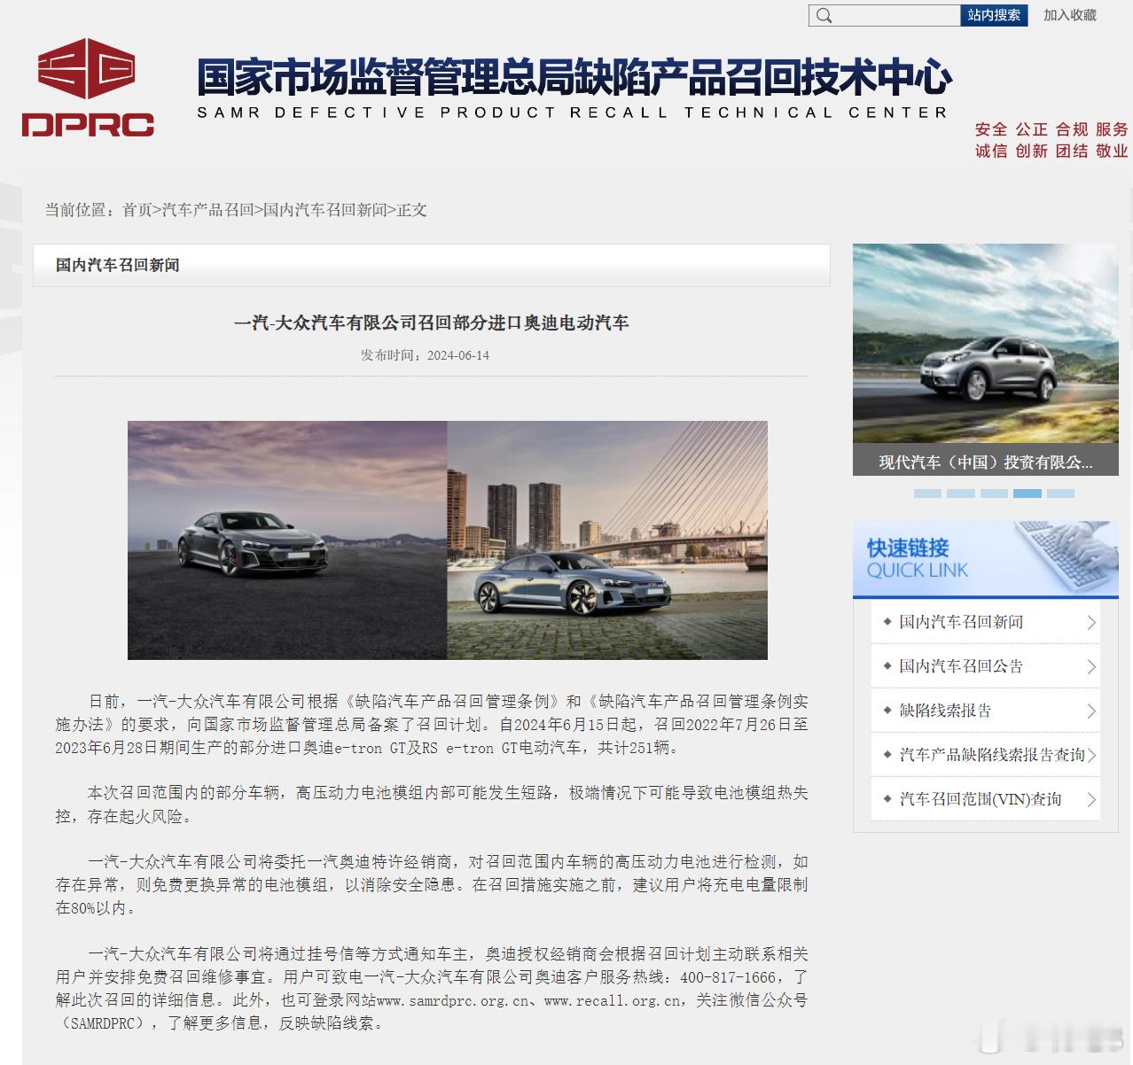Screen dimensions: 1133x1065
Task: Open 国内汽车召回新闻 breadcrumb link
Action: pos(324,210)
